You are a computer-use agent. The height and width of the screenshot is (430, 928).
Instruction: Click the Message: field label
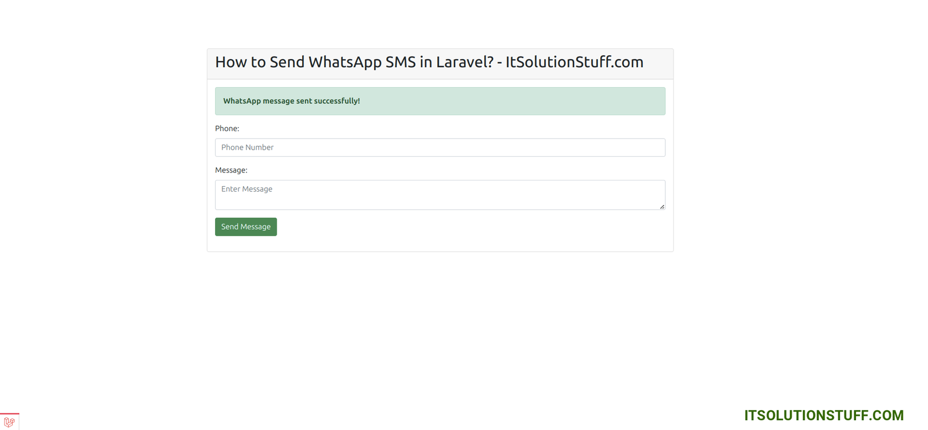[x=231, y=170]
